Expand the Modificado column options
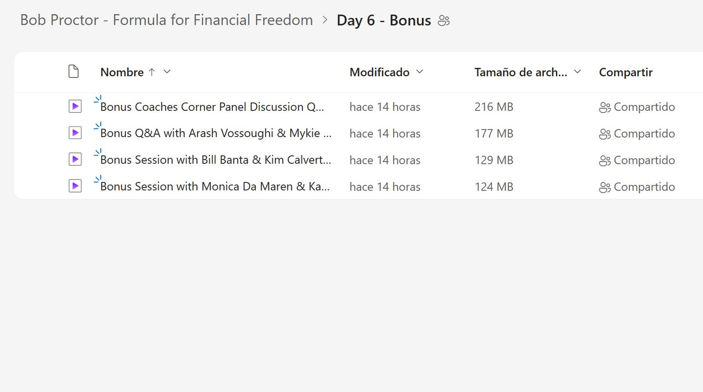 [x=420, y=72]
